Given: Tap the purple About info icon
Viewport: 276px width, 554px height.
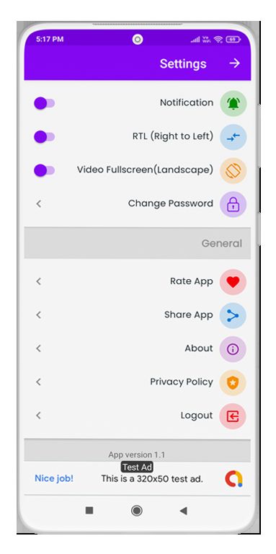Looking at the screenshot, I should [233, 349].
